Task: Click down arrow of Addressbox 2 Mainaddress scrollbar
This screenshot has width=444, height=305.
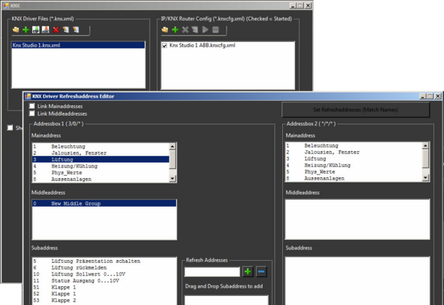Action: tap(425, 178)
